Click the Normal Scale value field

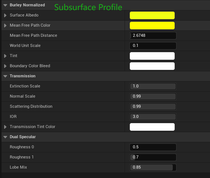[153, 97]
